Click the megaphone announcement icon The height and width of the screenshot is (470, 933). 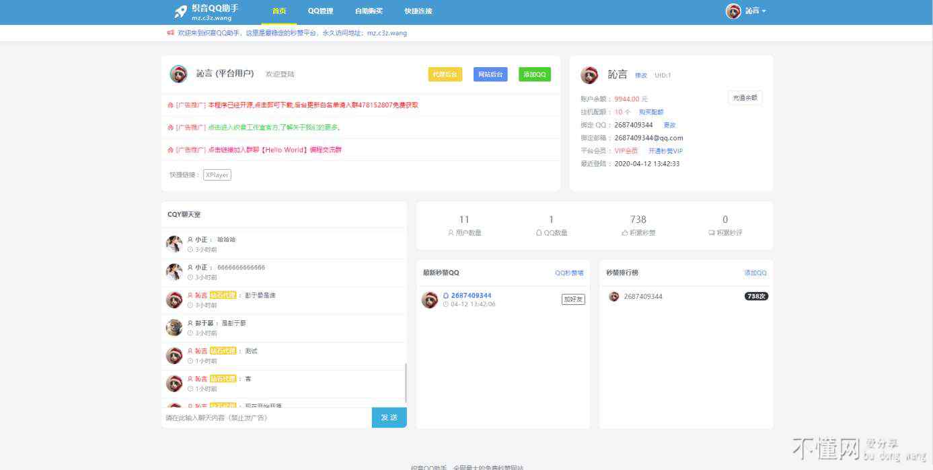171,33
